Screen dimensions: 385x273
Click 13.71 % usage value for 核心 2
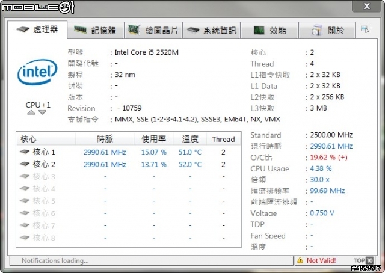[154, 165]
